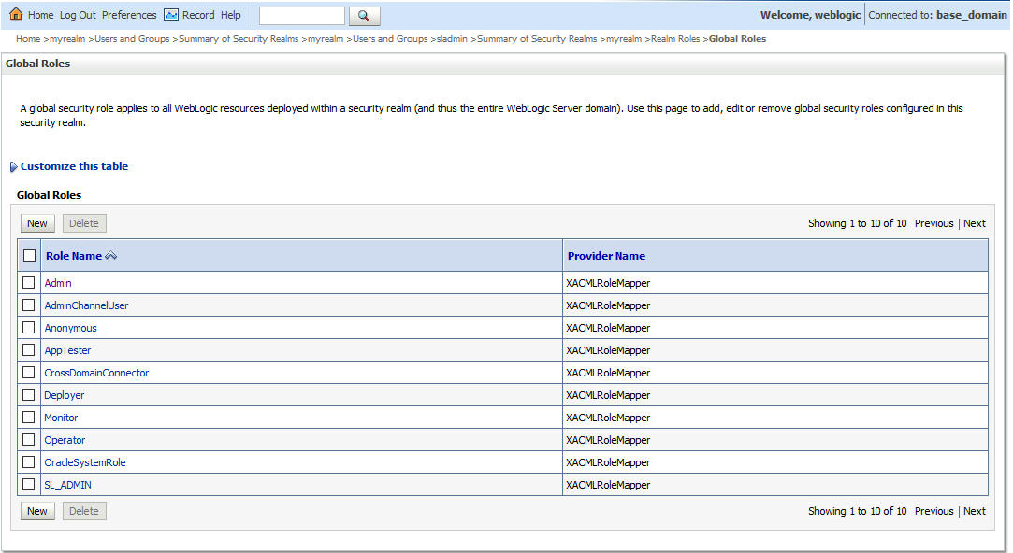Expand Customize this table triangle
1013x553 pixels.
14,166
